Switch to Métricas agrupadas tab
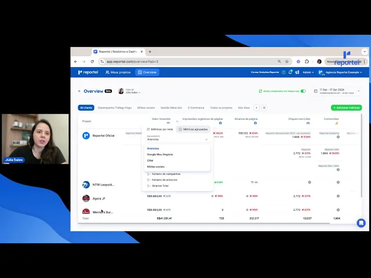The image size is (371, 278). (x=193, y=129)
